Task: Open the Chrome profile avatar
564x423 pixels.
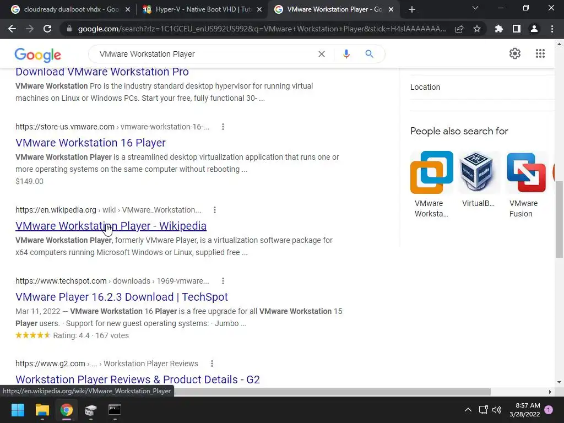Action: coord(534,29)
